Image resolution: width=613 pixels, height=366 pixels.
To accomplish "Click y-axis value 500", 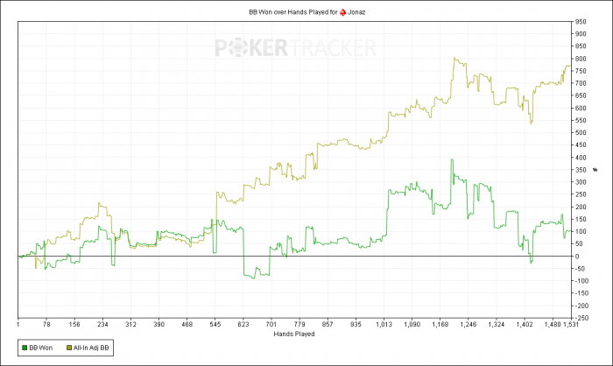I will coord(581,132).
